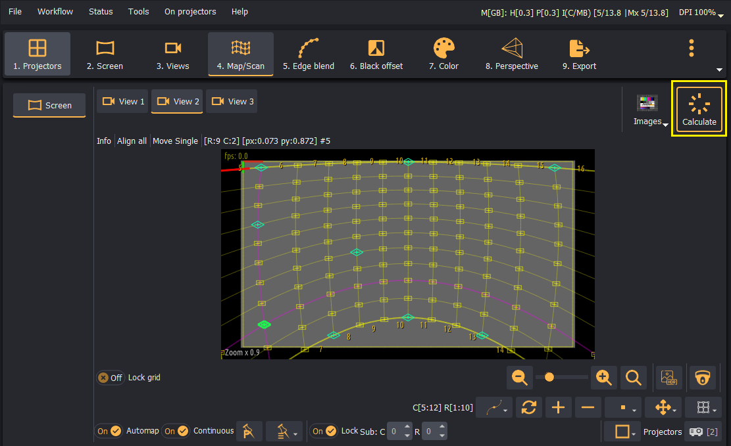The image size is (731, 446).
Task: Click the minus remove icon
Action: pyautogui.click(x=588, y=407)
